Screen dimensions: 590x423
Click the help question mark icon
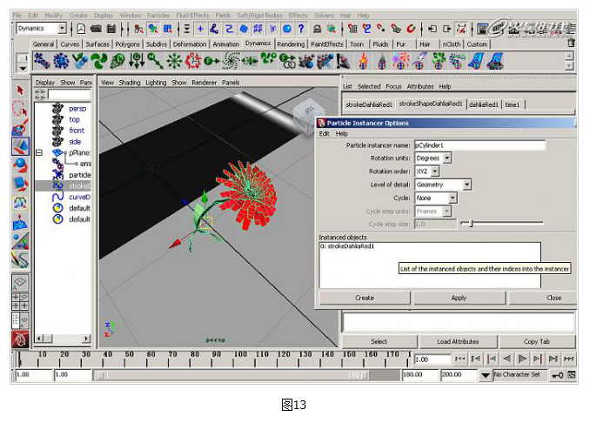[300, 29]
